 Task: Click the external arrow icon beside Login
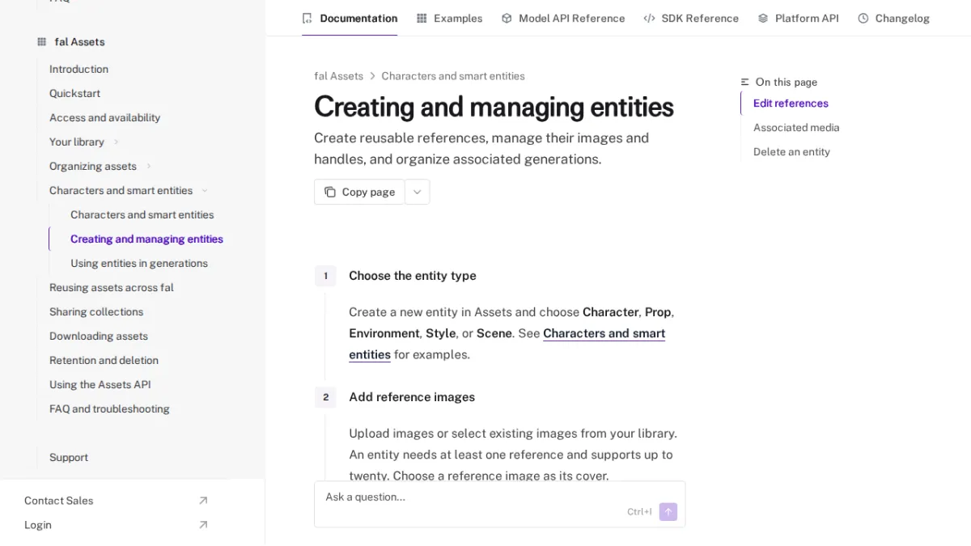pos(203,525)
